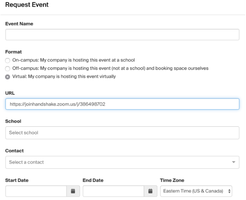The width and height of the screenshot is (246, 200).
Task: Open the Start Date calendar icon
Action: [73, 191]
